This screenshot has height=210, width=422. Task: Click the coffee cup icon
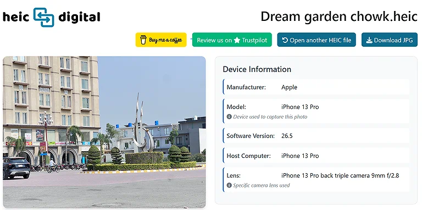pos(143,40)
